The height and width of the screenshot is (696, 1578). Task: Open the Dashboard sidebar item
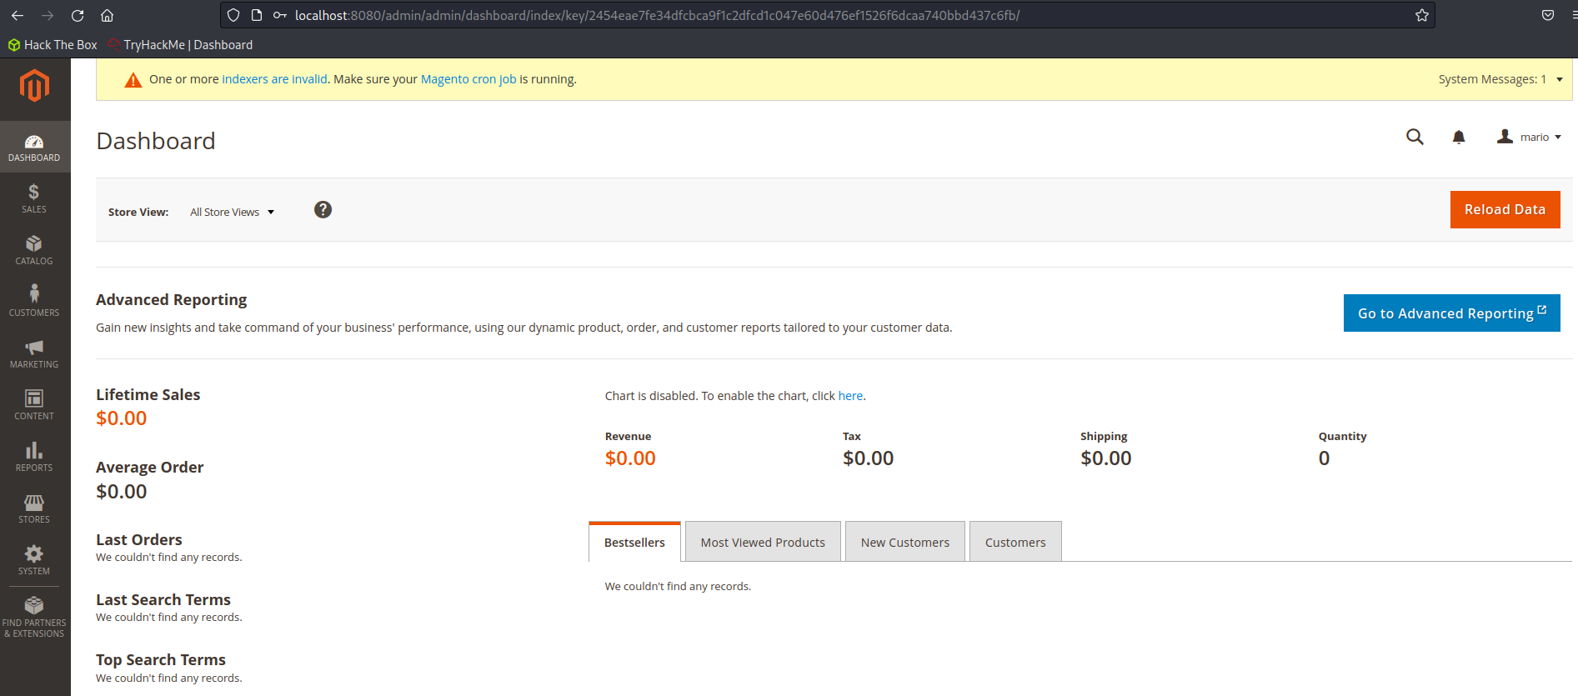point(34,147)
